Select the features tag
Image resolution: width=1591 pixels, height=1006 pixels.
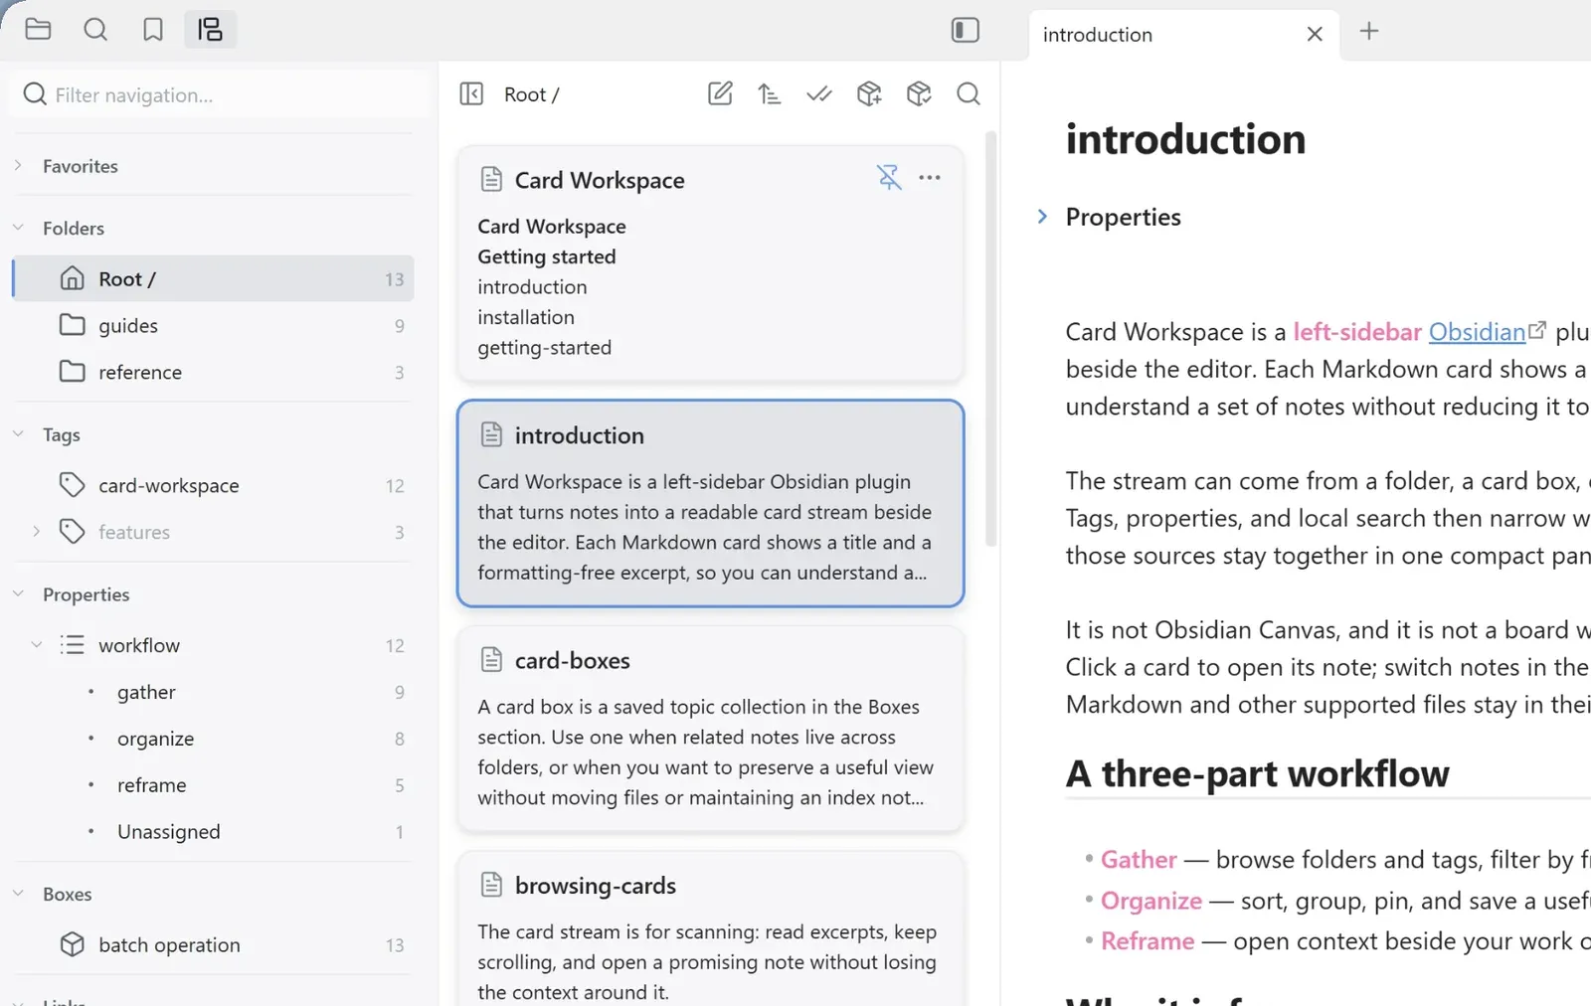pos(213,532)
